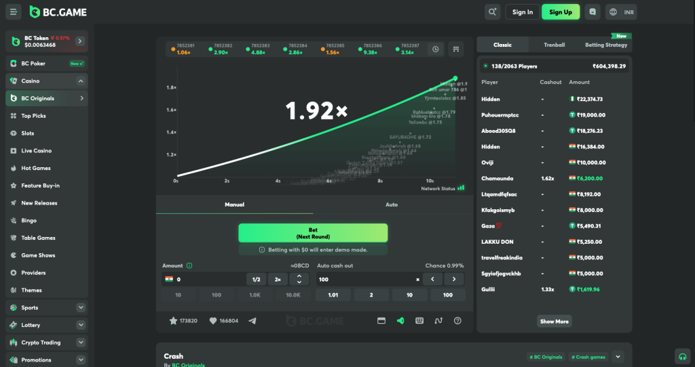Set auto cash out preset 10
This screenshot has width=695, height=367.
coord(409,295)
